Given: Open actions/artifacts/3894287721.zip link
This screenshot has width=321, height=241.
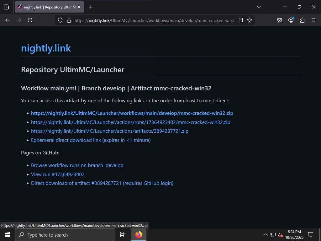Looking at the screenshot, I should coord(110,131).
